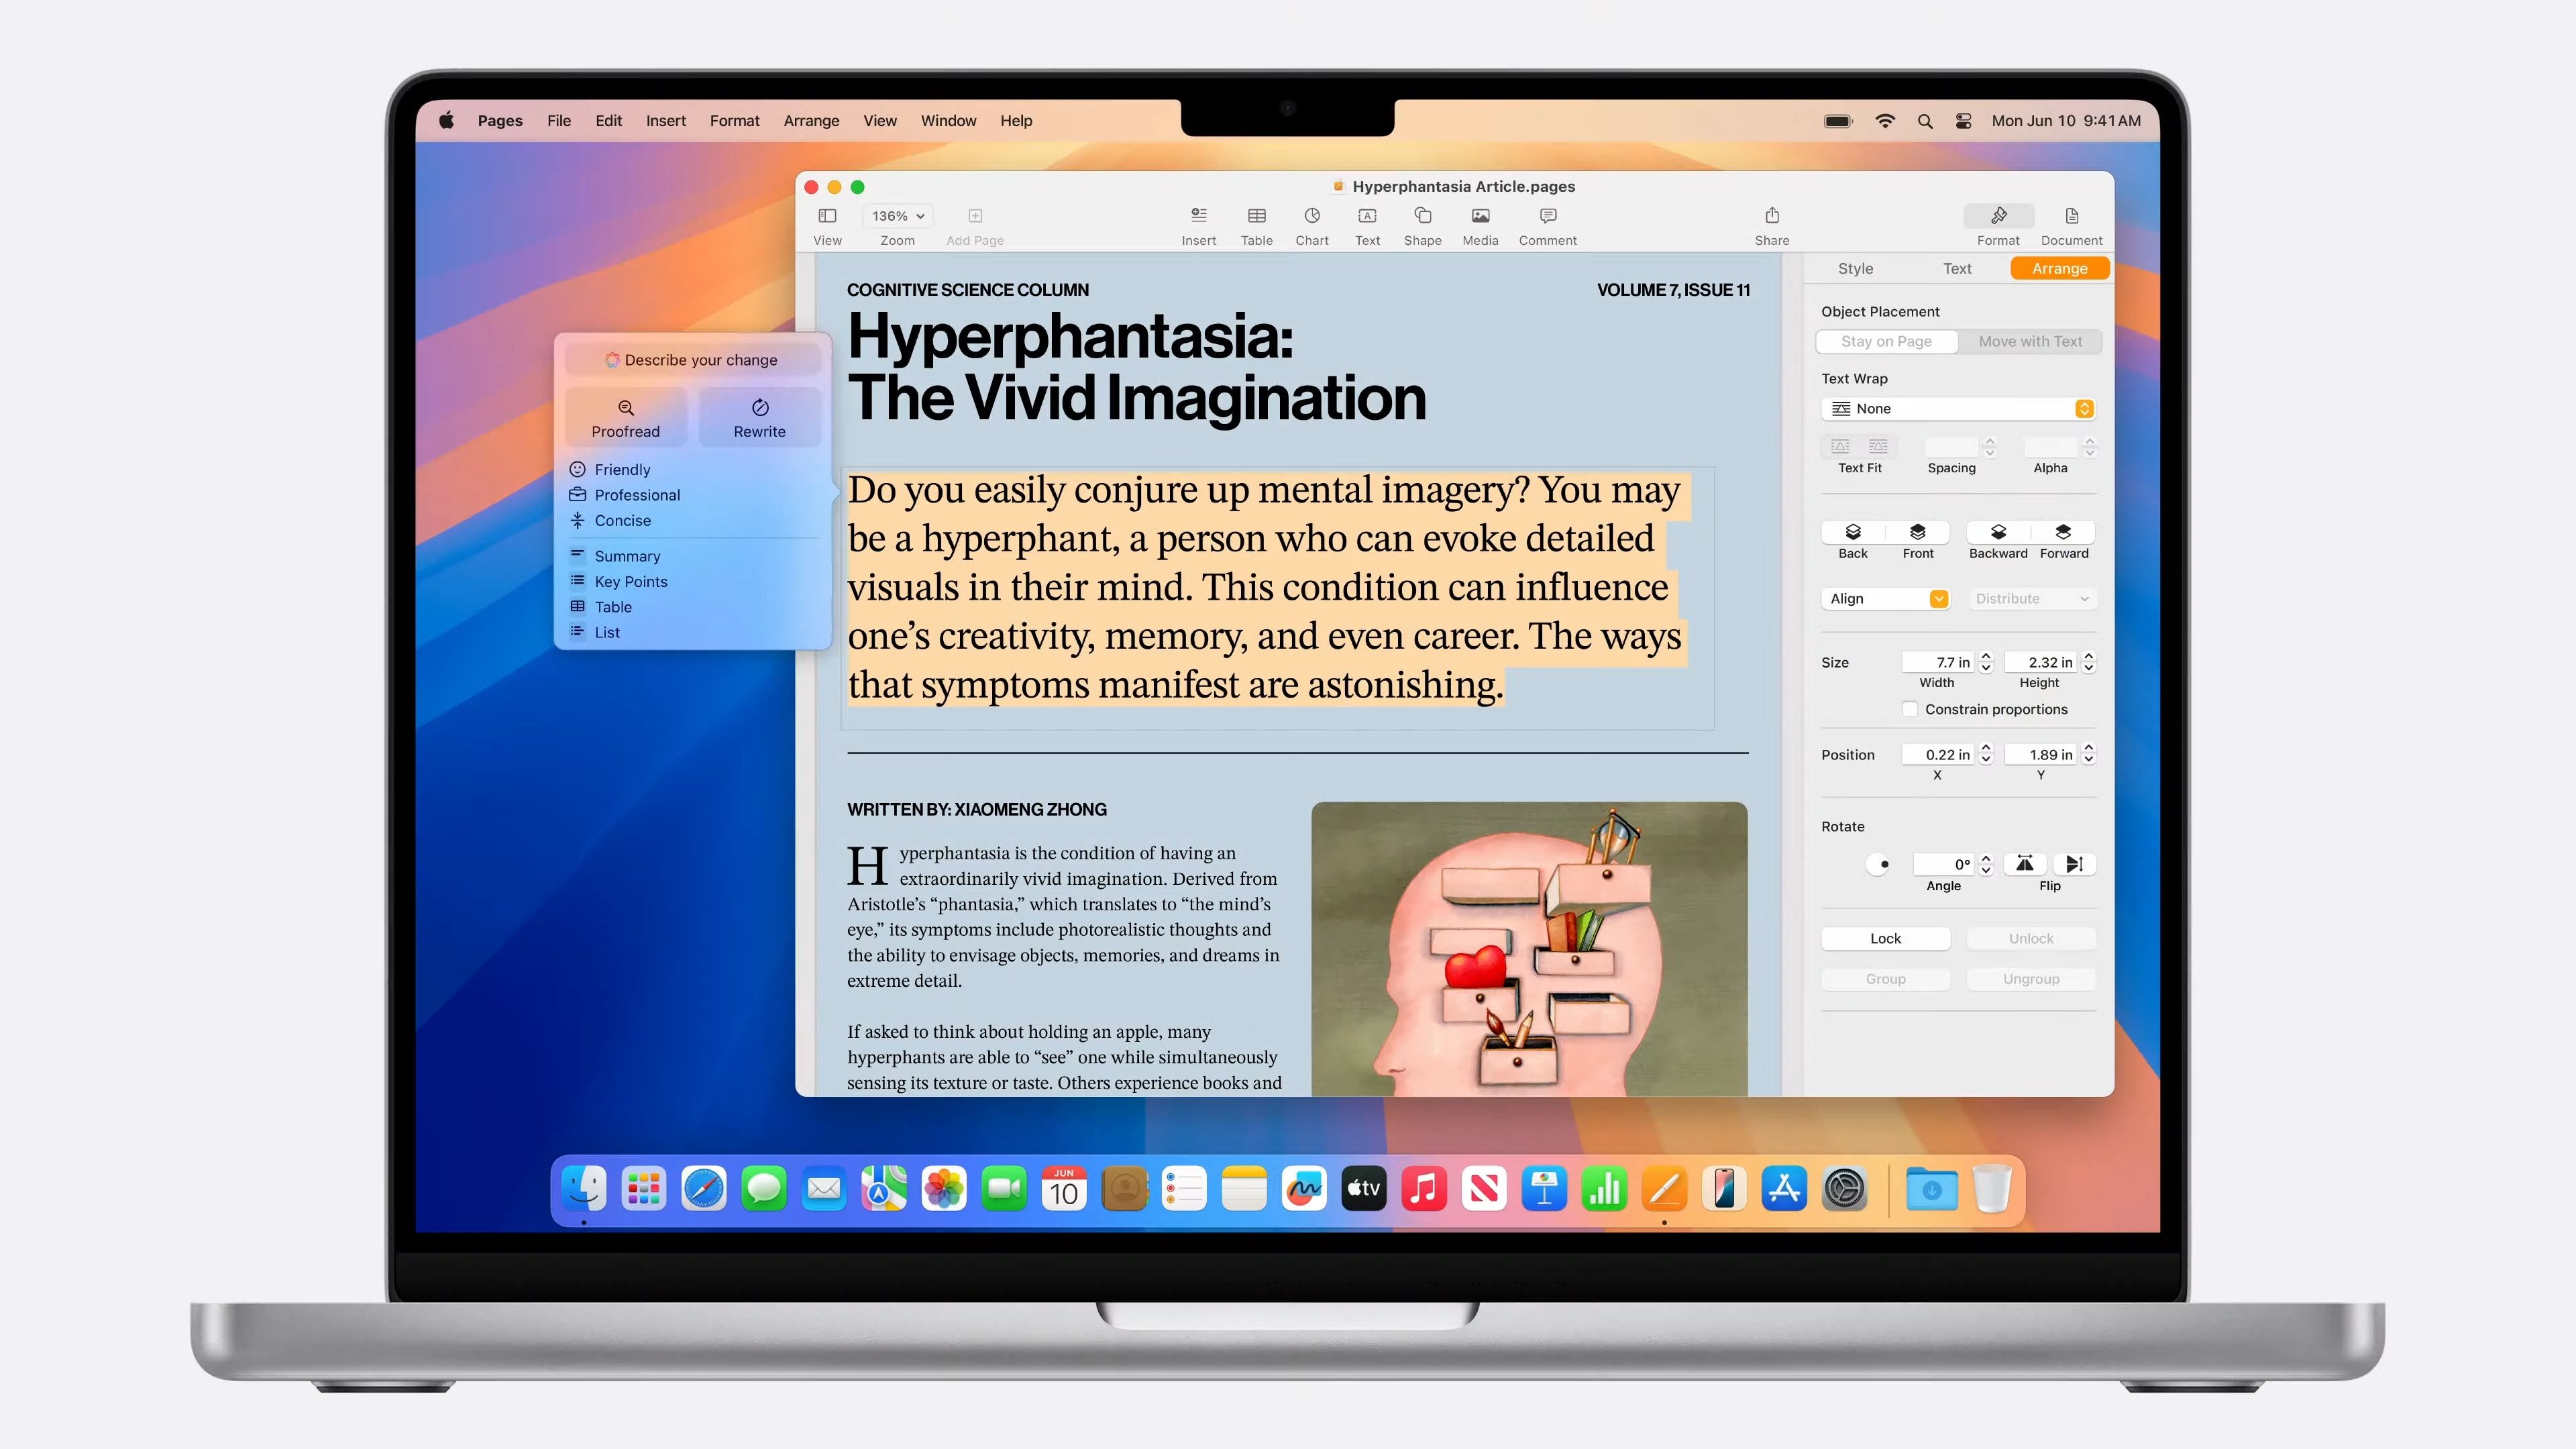
Task: Select Concise rewrite style
Action: [621, 520]
